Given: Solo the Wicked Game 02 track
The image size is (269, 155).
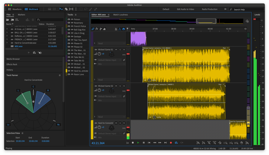Looking at the screenshot, I should [x=120, y=86].
